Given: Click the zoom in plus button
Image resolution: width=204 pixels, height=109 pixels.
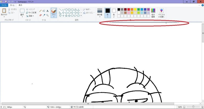Looking at the screenshot, I should [x=202, y=107].
